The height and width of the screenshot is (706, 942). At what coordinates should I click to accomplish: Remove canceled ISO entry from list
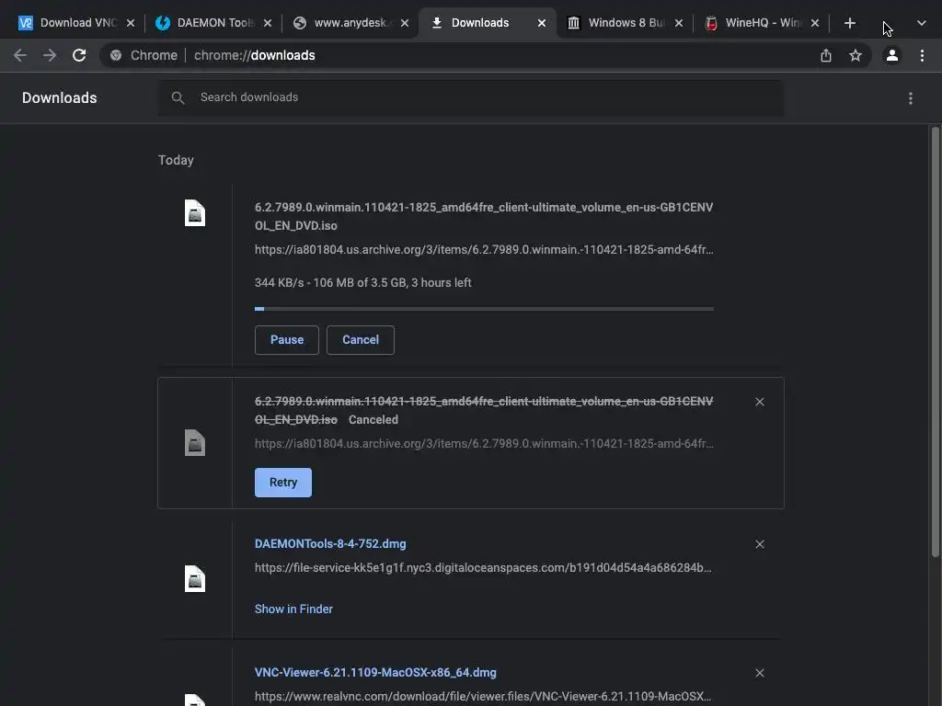click(x=760, y=402)
